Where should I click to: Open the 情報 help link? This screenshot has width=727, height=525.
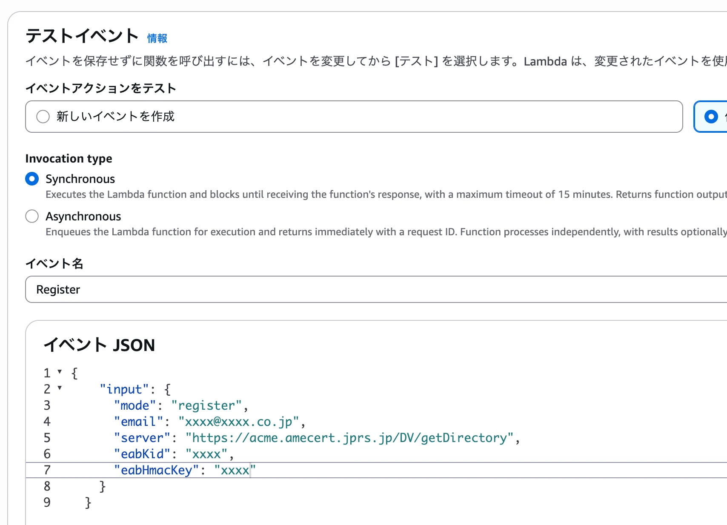tap(156, 38)
